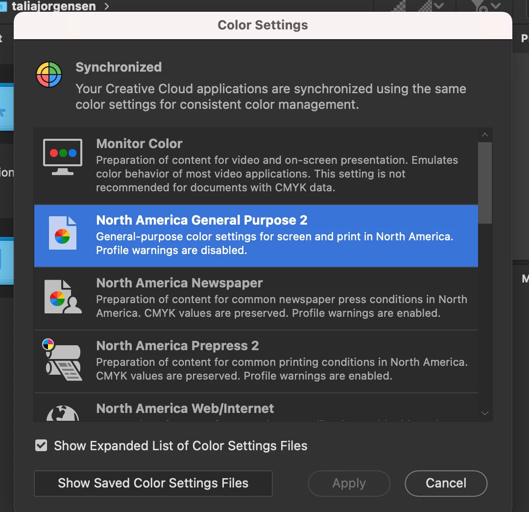This screenshot has height=512, width=529.
Task: Select North America General Purpose 2
Action: tap(256, 236)
